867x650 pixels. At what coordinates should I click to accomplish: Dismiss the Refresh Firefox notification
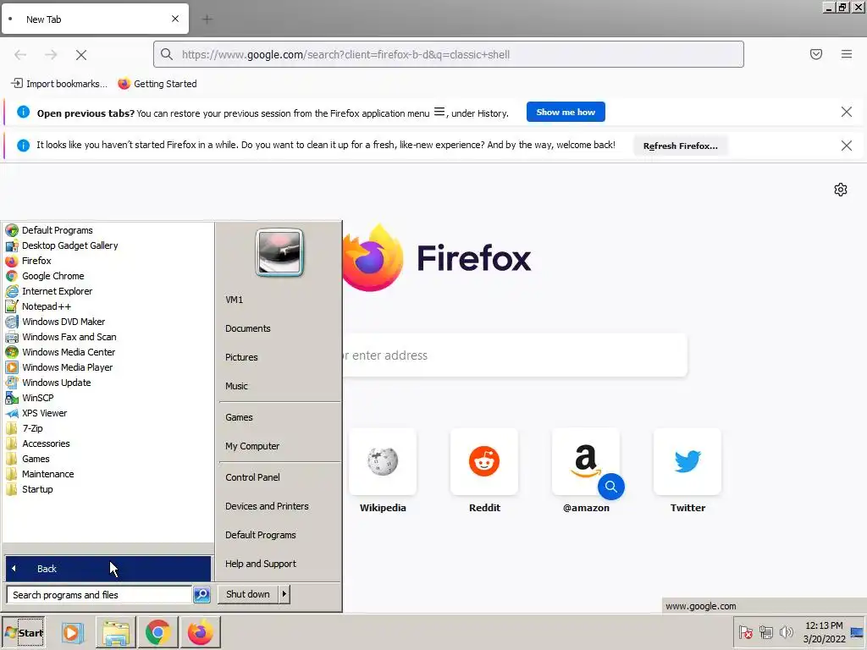(846, 146)
